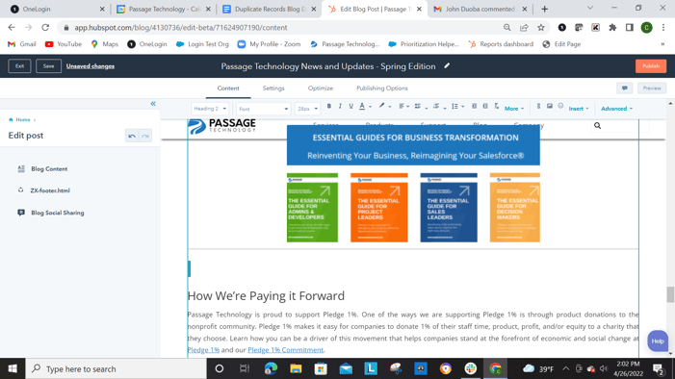Viewport: 675px width, 379px height.
Task: Expand the More toolbar options
Action: tap(514, 109)
